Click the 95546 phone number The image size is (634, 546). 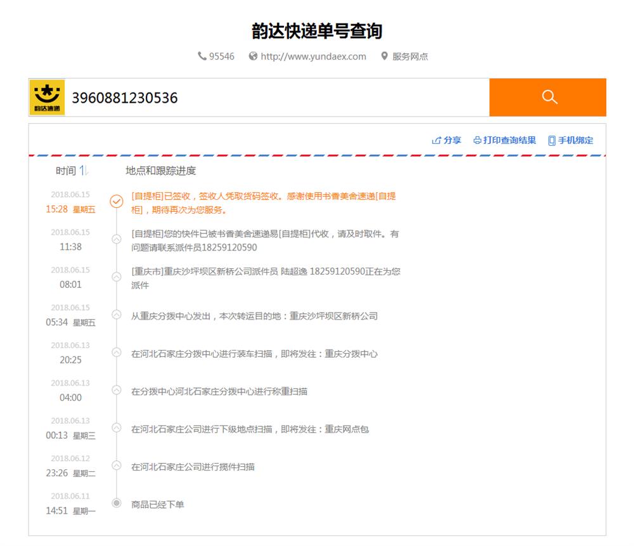coord(221,56)
